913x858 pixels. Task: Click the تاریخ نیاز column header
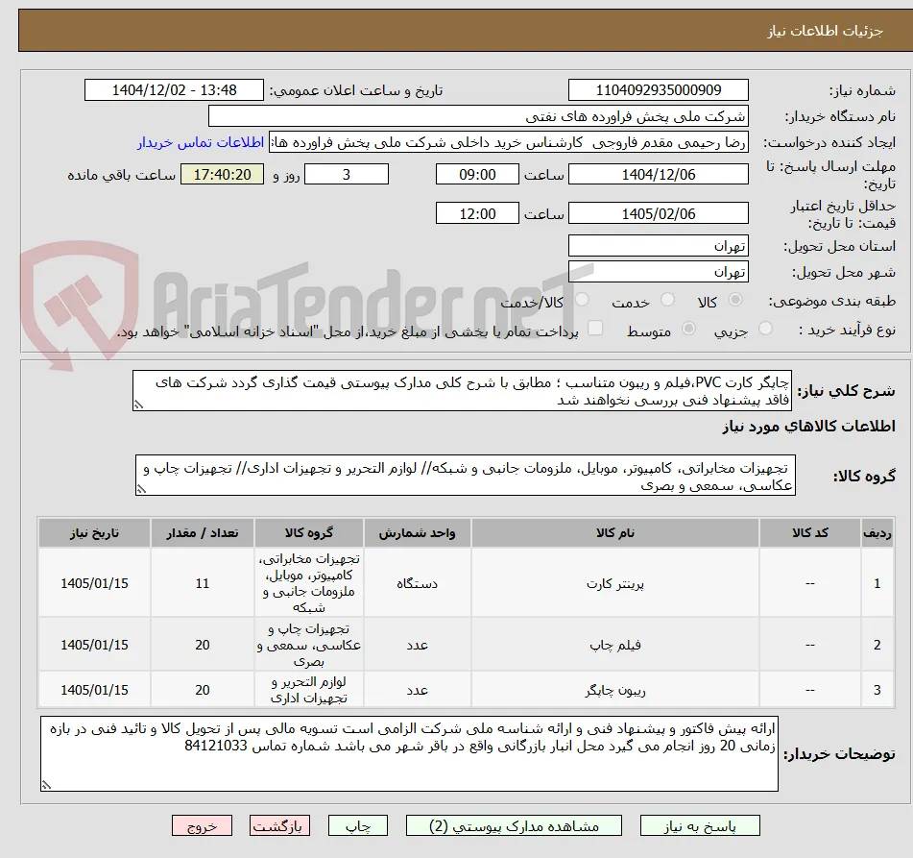[x=94, y=532]
